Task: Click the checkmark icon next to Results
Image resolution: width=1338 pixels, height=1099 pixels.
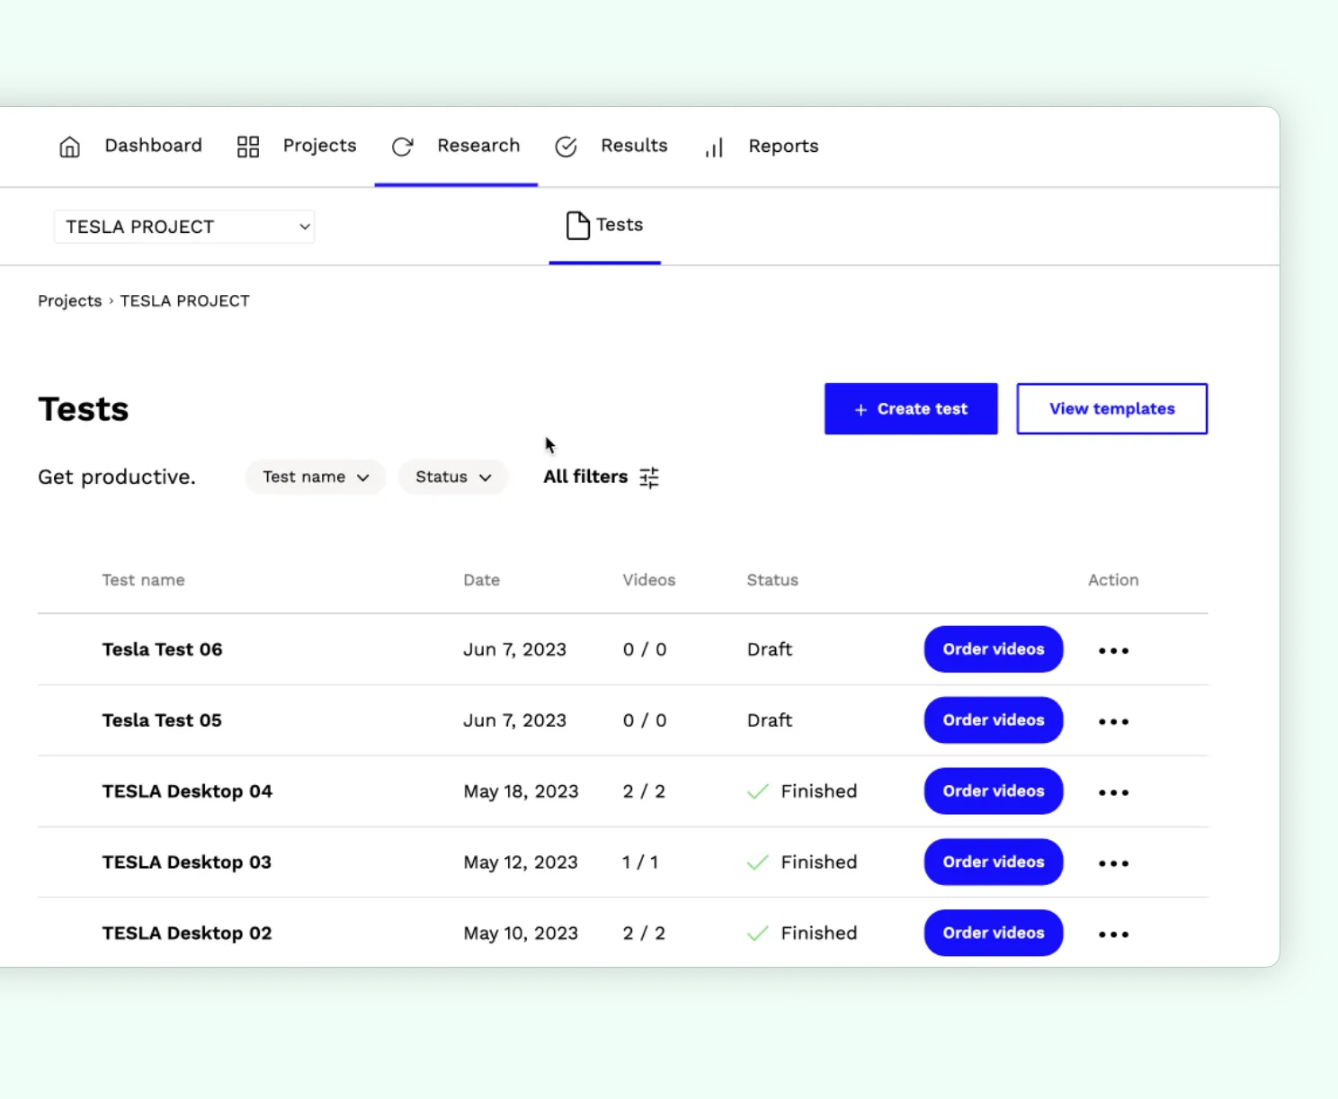Action: 566,146
